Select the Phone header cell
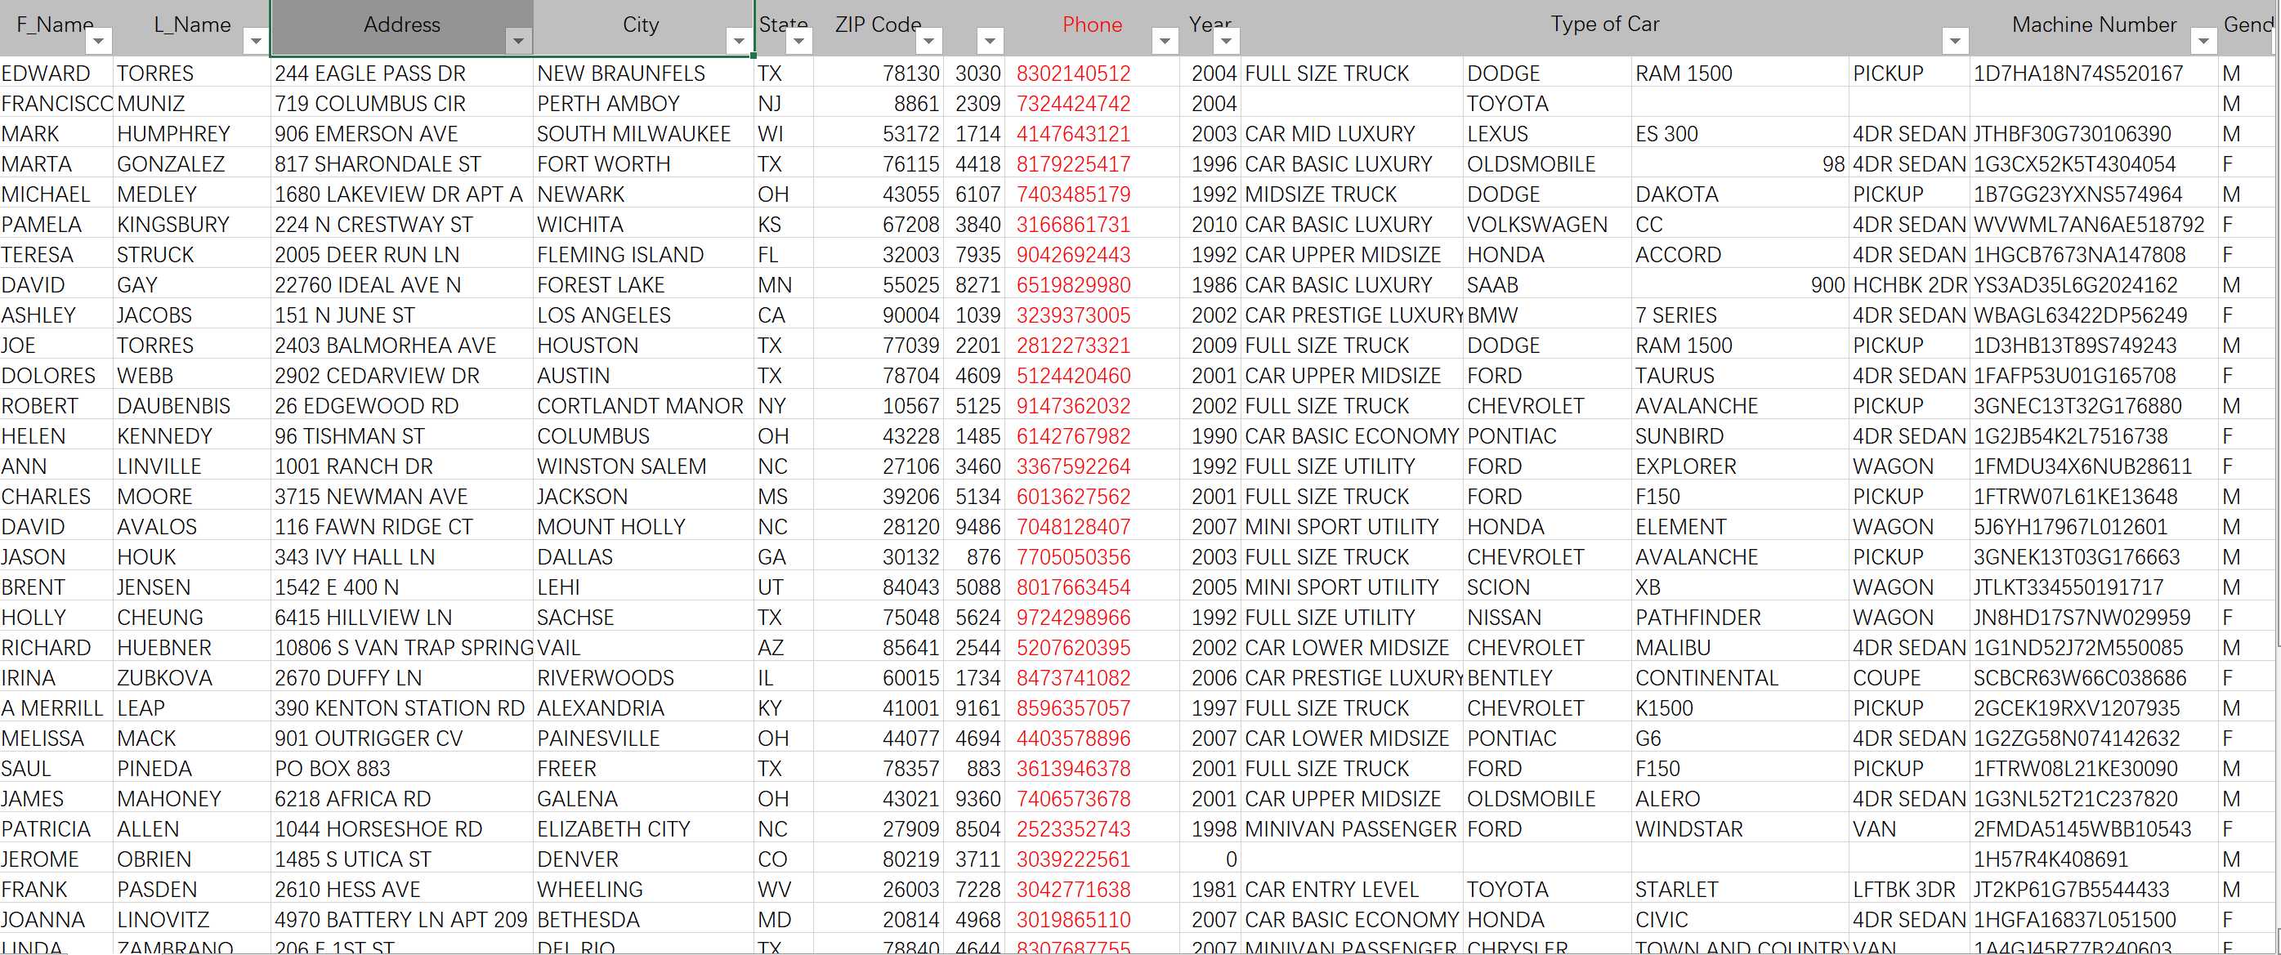This screenshot has height=955, width=2281. [1092, 27]
